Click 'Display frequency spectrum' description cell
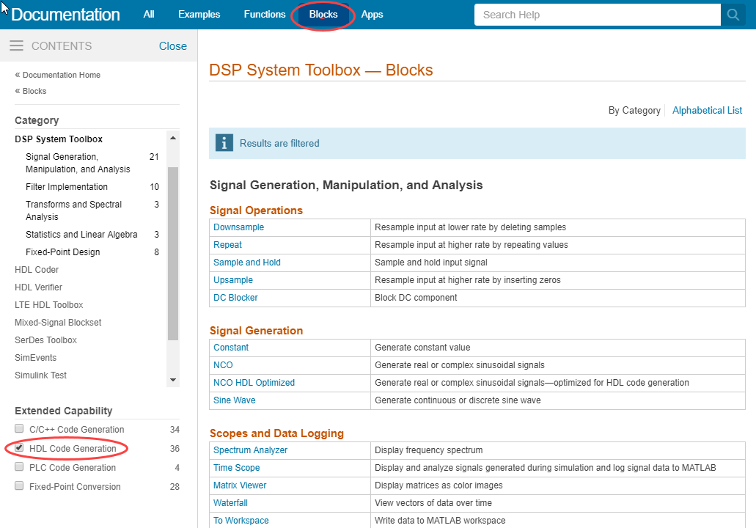This screenshot has height=528, width=756. tap(558, 450)
